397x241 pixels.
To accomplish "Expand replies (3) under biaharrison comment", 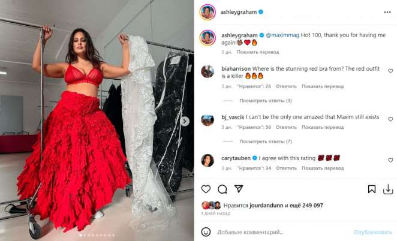I will pyautogui.click(x=266, y=101).
